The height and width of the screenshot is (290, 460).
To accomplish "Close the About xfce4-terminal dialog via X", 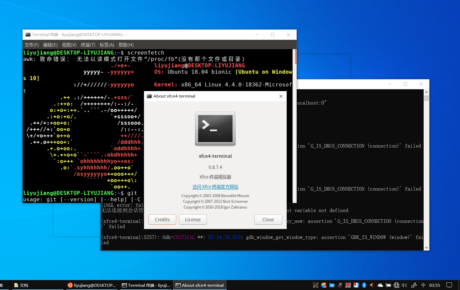I will (x=281, y=96).
